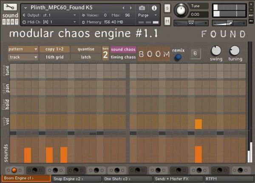The image size is (255, 183).
Task: Click the Max voices value 96
Action: (127, 15)
